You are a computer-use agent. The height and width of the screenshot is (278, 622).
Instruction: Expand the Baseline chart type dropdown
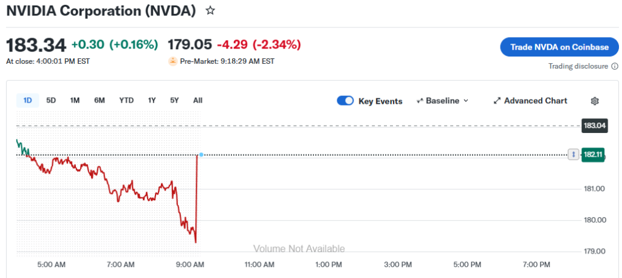(x=442, y=101)
